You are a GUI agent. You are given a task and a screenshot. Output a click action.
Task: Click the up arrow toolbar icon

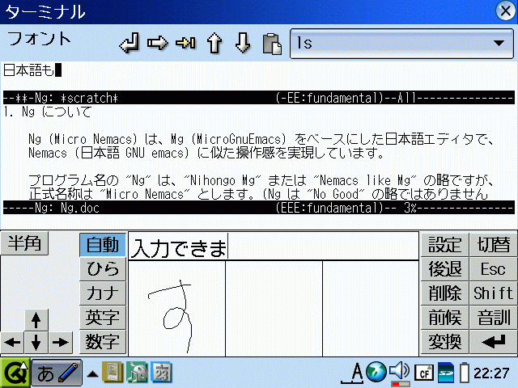point(214,43)
